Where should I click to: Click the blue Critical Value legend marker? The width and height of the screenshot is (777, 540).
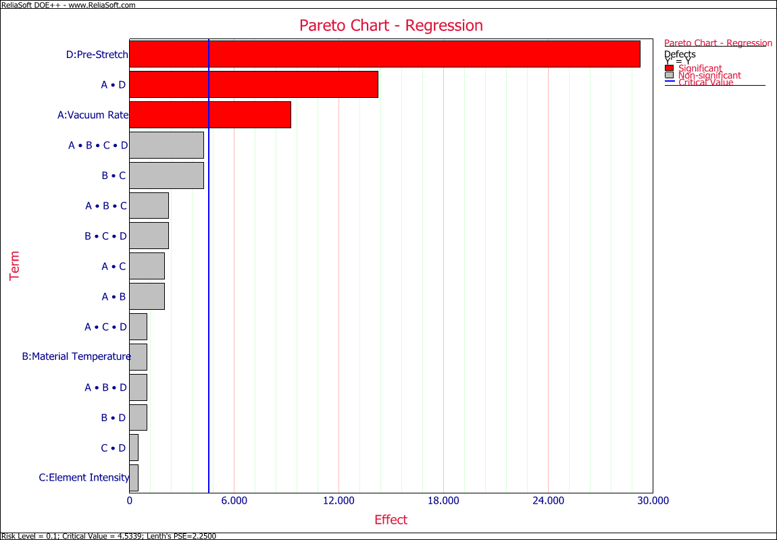pos(670,81)
